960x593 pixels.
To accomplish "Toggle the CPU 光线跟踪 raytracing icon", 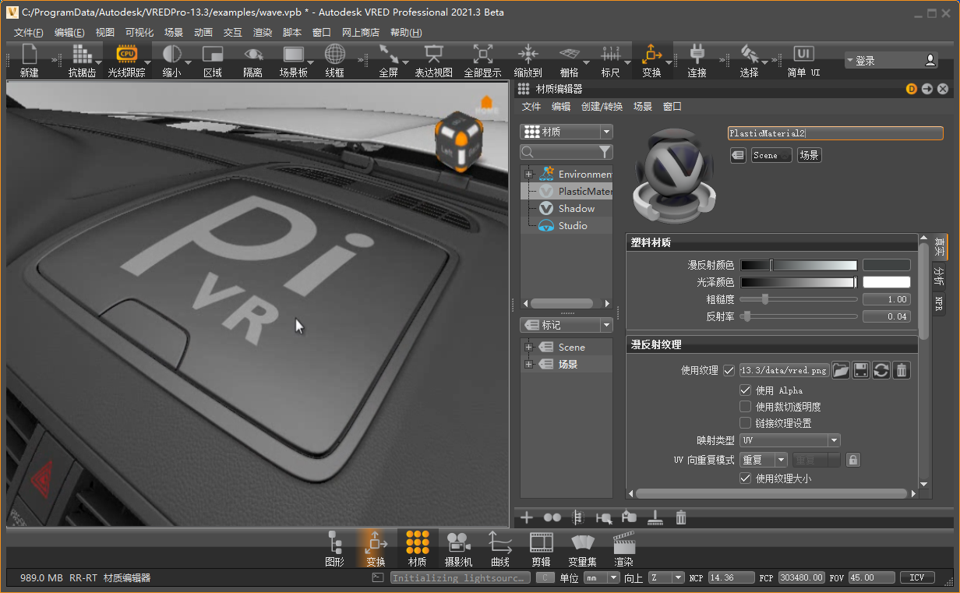I will pos(126,55).
